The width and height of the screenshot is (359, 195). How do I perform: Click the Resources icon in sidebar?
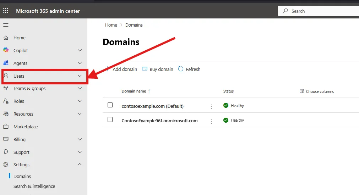(6, 113)
